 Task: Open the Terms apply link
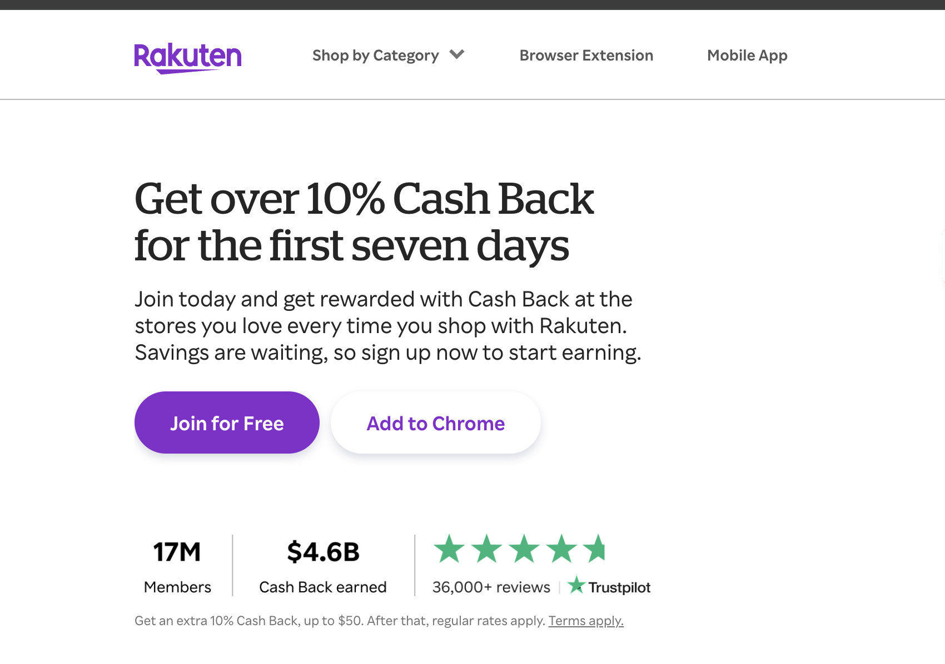pos(586,621)
